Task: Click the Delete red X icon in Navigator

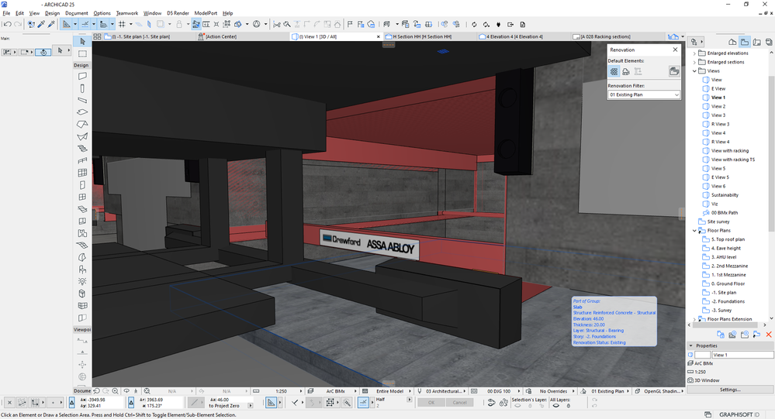Action: (x=768, y=334)
